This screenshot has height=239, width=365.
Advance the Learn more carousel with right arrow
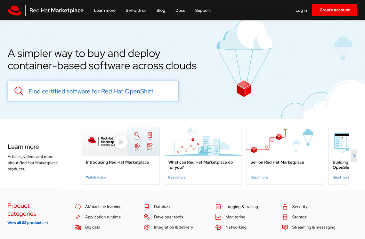tap(354, 155)
